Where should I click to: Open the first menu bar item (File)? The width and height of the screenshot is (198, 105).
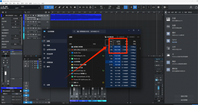pyautogui.click(x=2, y=3)
